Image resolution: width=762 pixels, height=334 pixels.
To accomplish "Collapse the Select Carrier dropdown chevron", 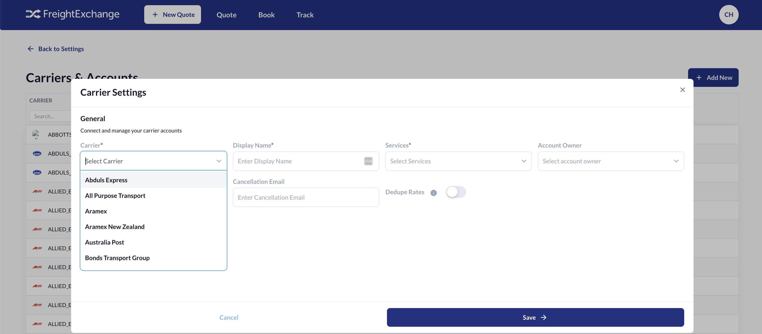I will (219, 161).
